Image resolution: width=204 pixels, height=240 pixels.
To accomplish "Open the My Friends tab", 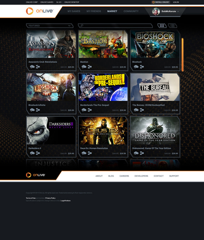I will tap(94, 11).
